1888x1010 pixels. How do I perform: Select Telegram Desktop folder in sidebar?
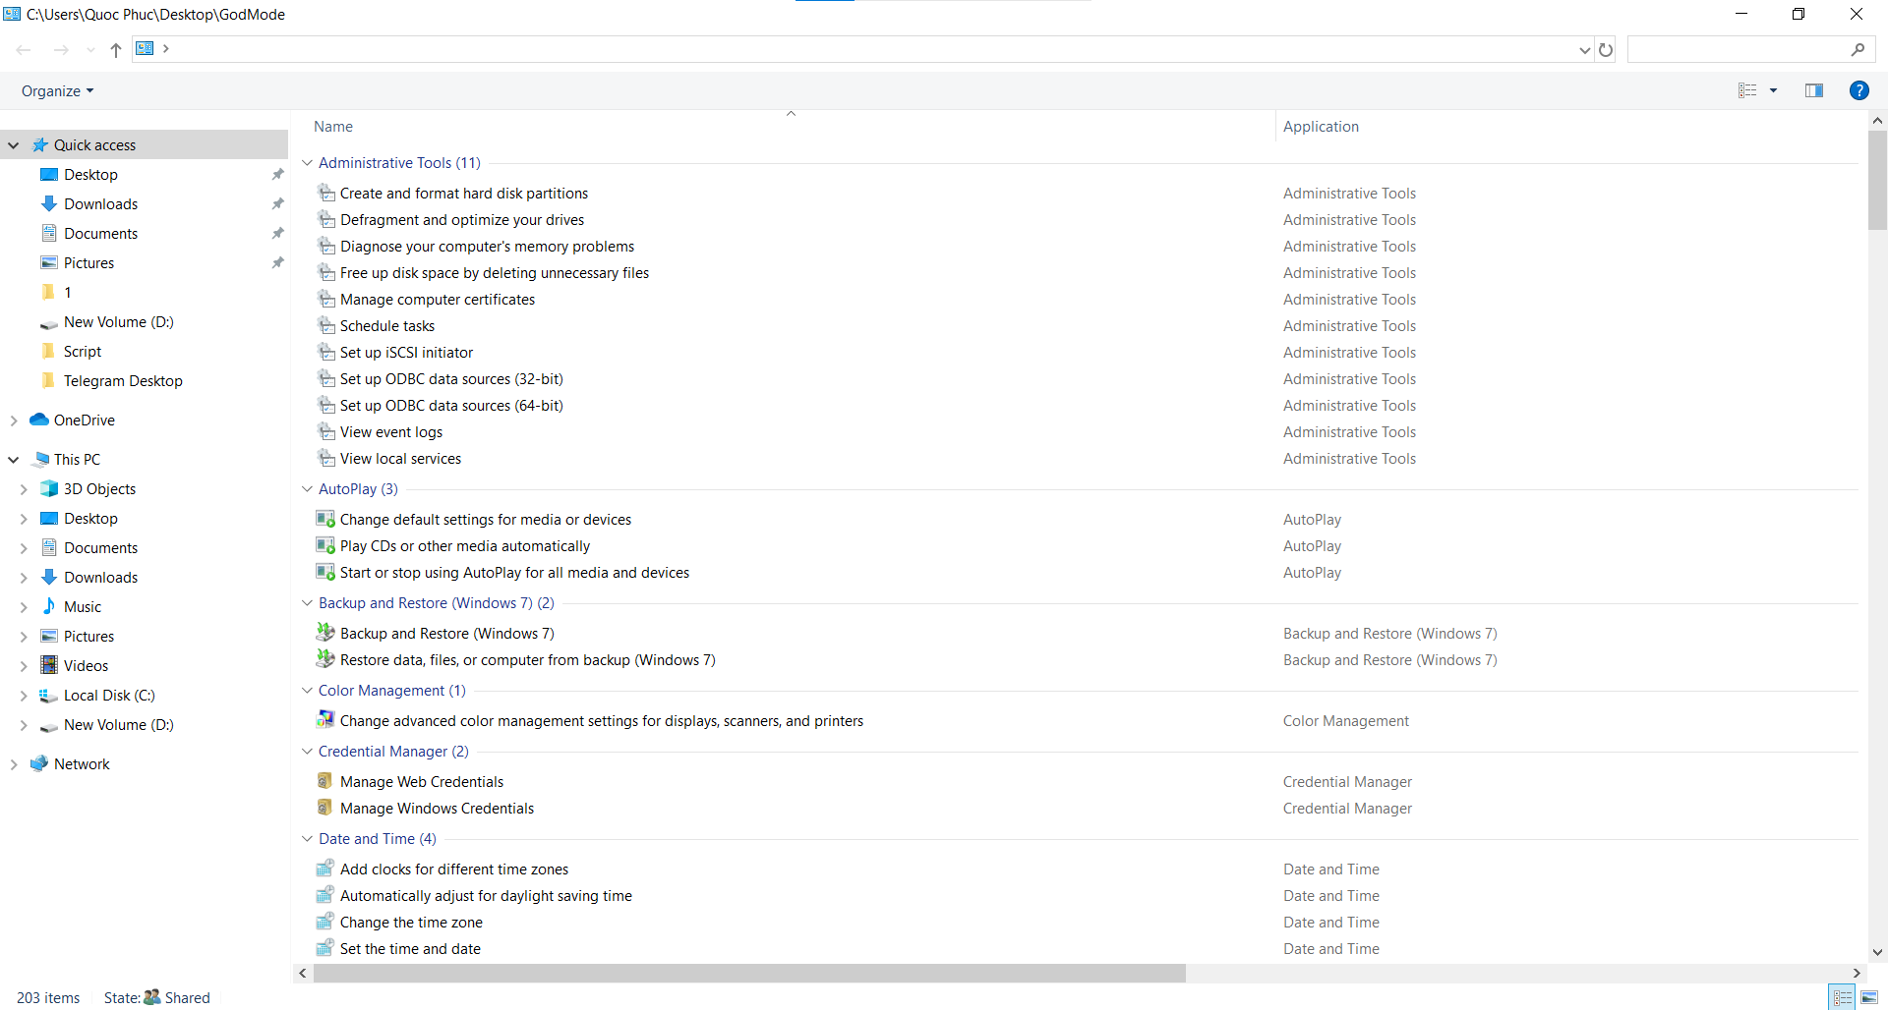(123, 381)
